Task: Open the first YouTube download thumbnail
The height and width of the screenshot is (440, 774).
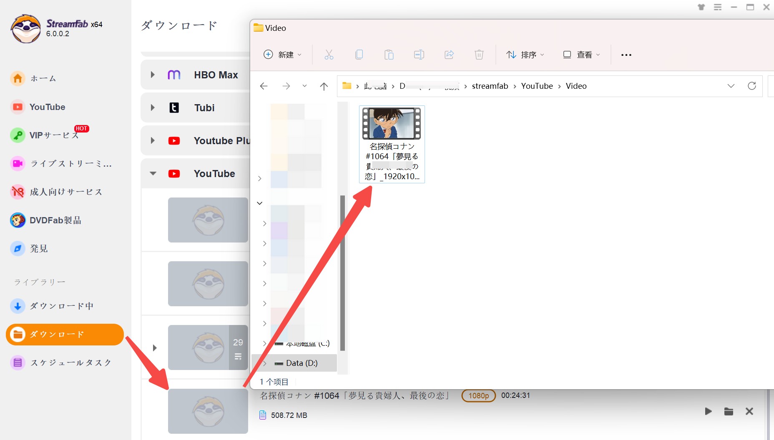Action: 208,220
